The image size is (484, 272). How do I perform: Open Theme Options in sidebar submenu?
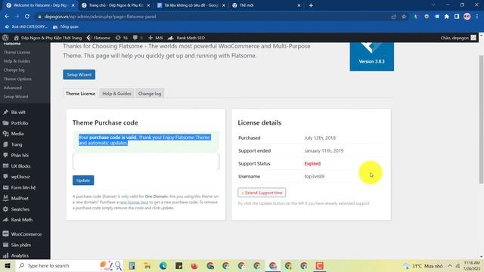click(x=17, y=79)
